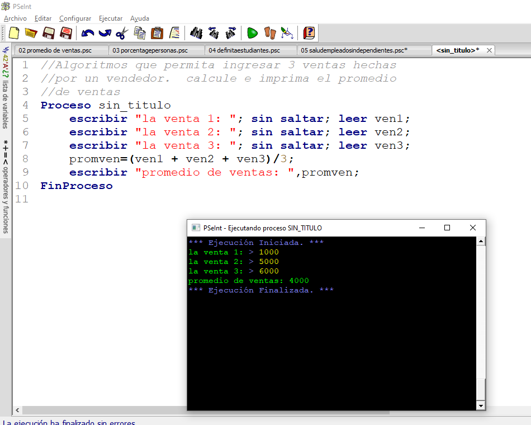This screenshot has height=425, width=531.
Task: Click the line number 4 in the gutter
Action: coord(25,105)
